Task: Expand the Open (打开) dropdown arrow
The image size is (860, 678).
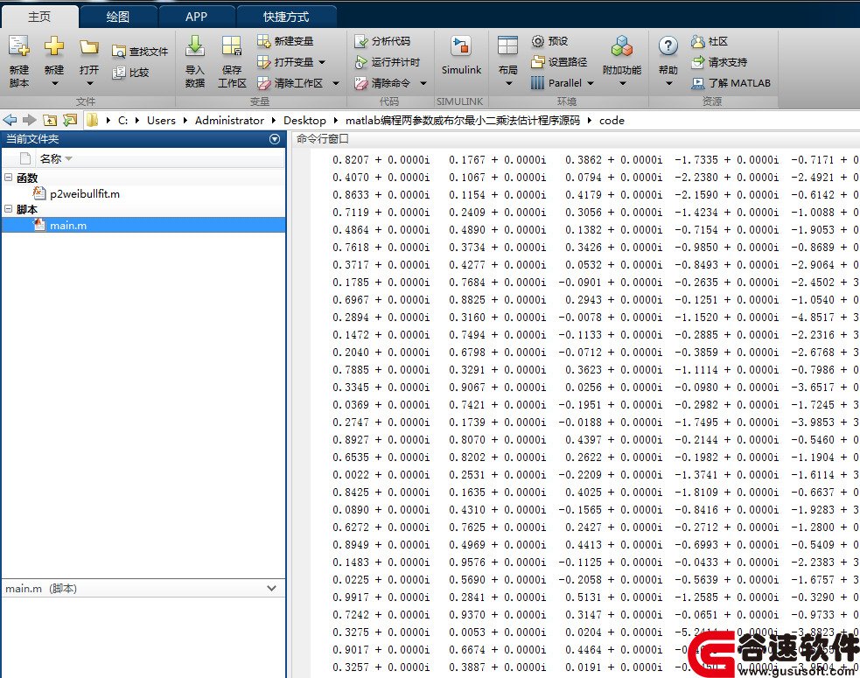Action: coord(89,83)
